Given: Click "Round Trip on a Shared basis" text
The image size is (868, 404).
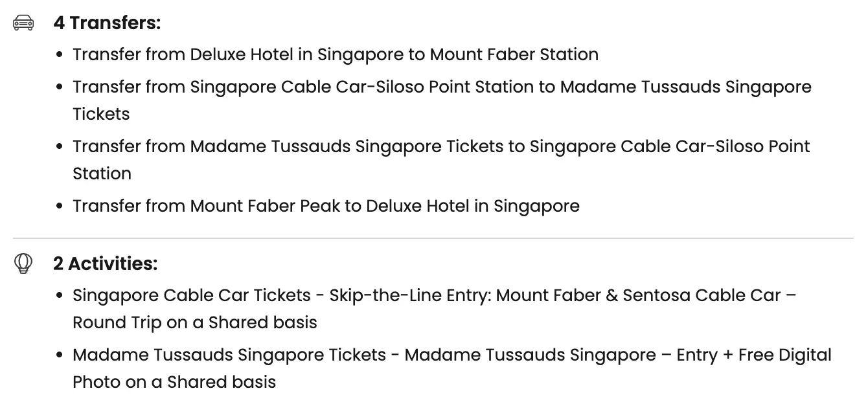Looking at the screenshot, I should [194, 322].
